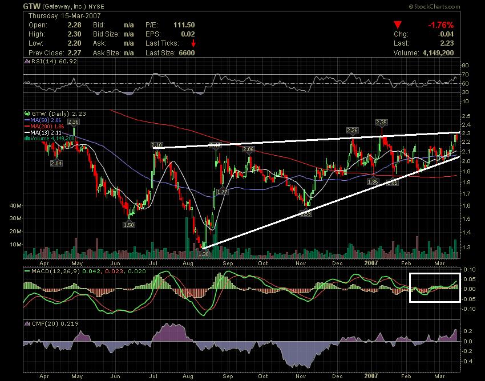The image size is (485, 381).
Task: Click the MACD(12,26,9) 0.042 label
Action: click(x=66, y=271)
